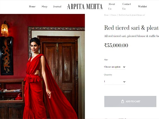Click the Quantity chevron arrow
The width and height of the screenshot is (159, 119).
click(124, 82)
